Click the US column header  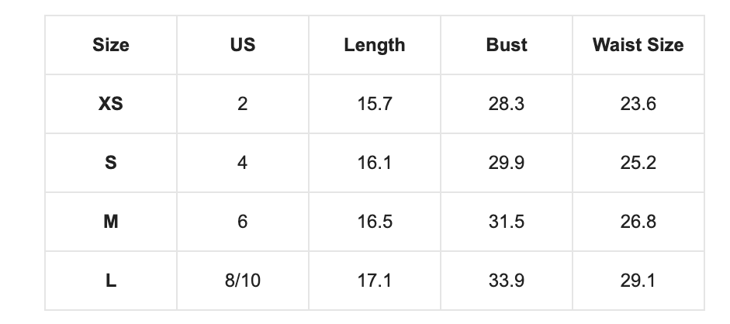pyautogui.click(x=243, y=45)
